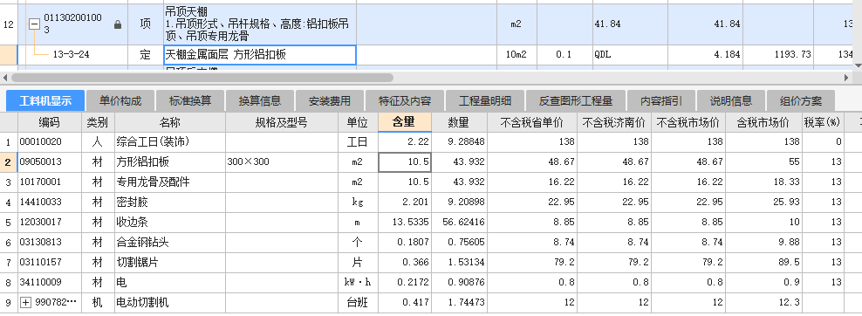Select the 10m2 unit cell

pyautogui.click(x=517, y=55)
